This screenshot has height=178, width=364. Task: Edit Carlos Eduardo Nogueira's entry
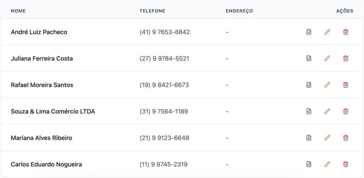pyautogui.click(x=327, y=164)
